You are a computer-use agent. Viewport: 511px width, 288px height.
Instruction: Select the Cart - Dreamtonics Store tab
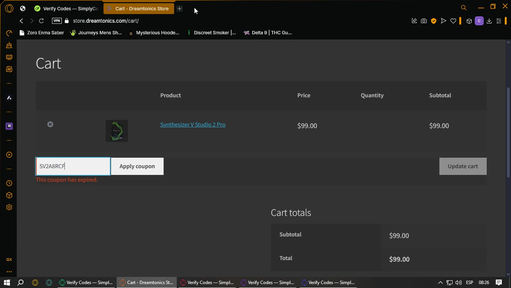pyautogui.click(x=139, y=9)
